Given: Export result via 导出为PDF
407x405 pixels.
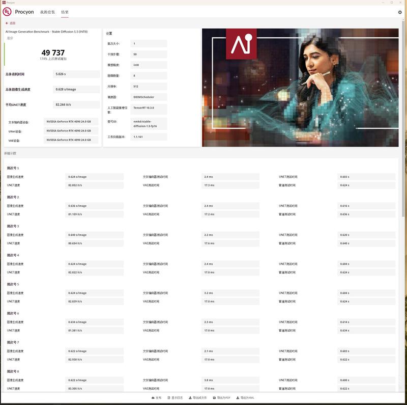Looking at the screenshot, I should tap(221, 398).
